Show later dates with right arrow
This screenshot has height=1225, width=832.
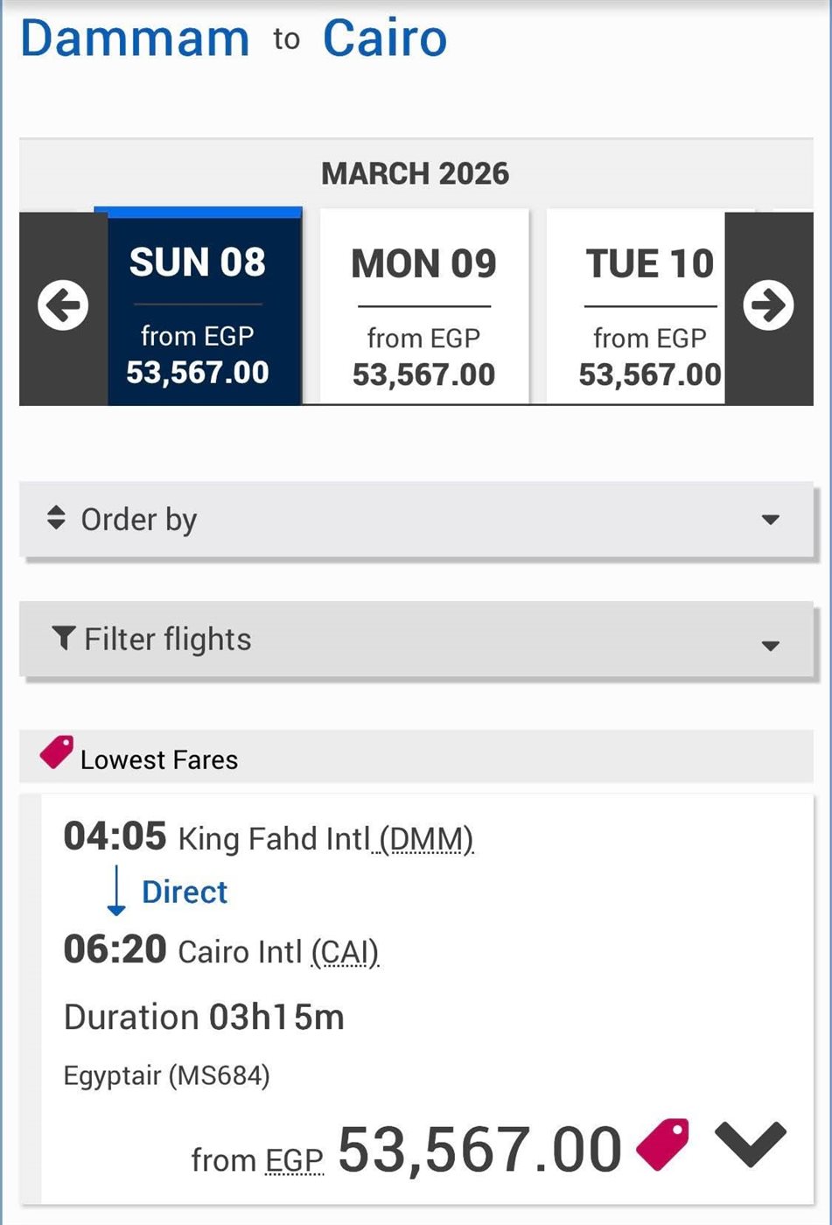click(x=768, y=305)
